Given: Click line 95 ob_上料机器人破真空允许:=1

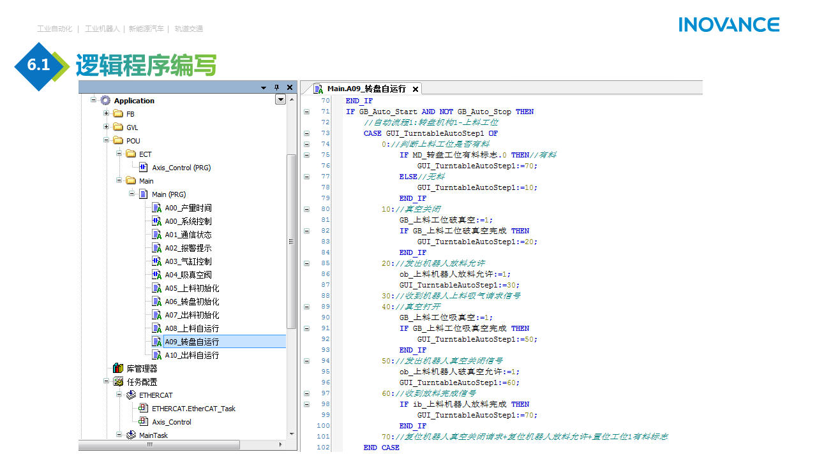Looking at the screenshot, I should point(460,372).
